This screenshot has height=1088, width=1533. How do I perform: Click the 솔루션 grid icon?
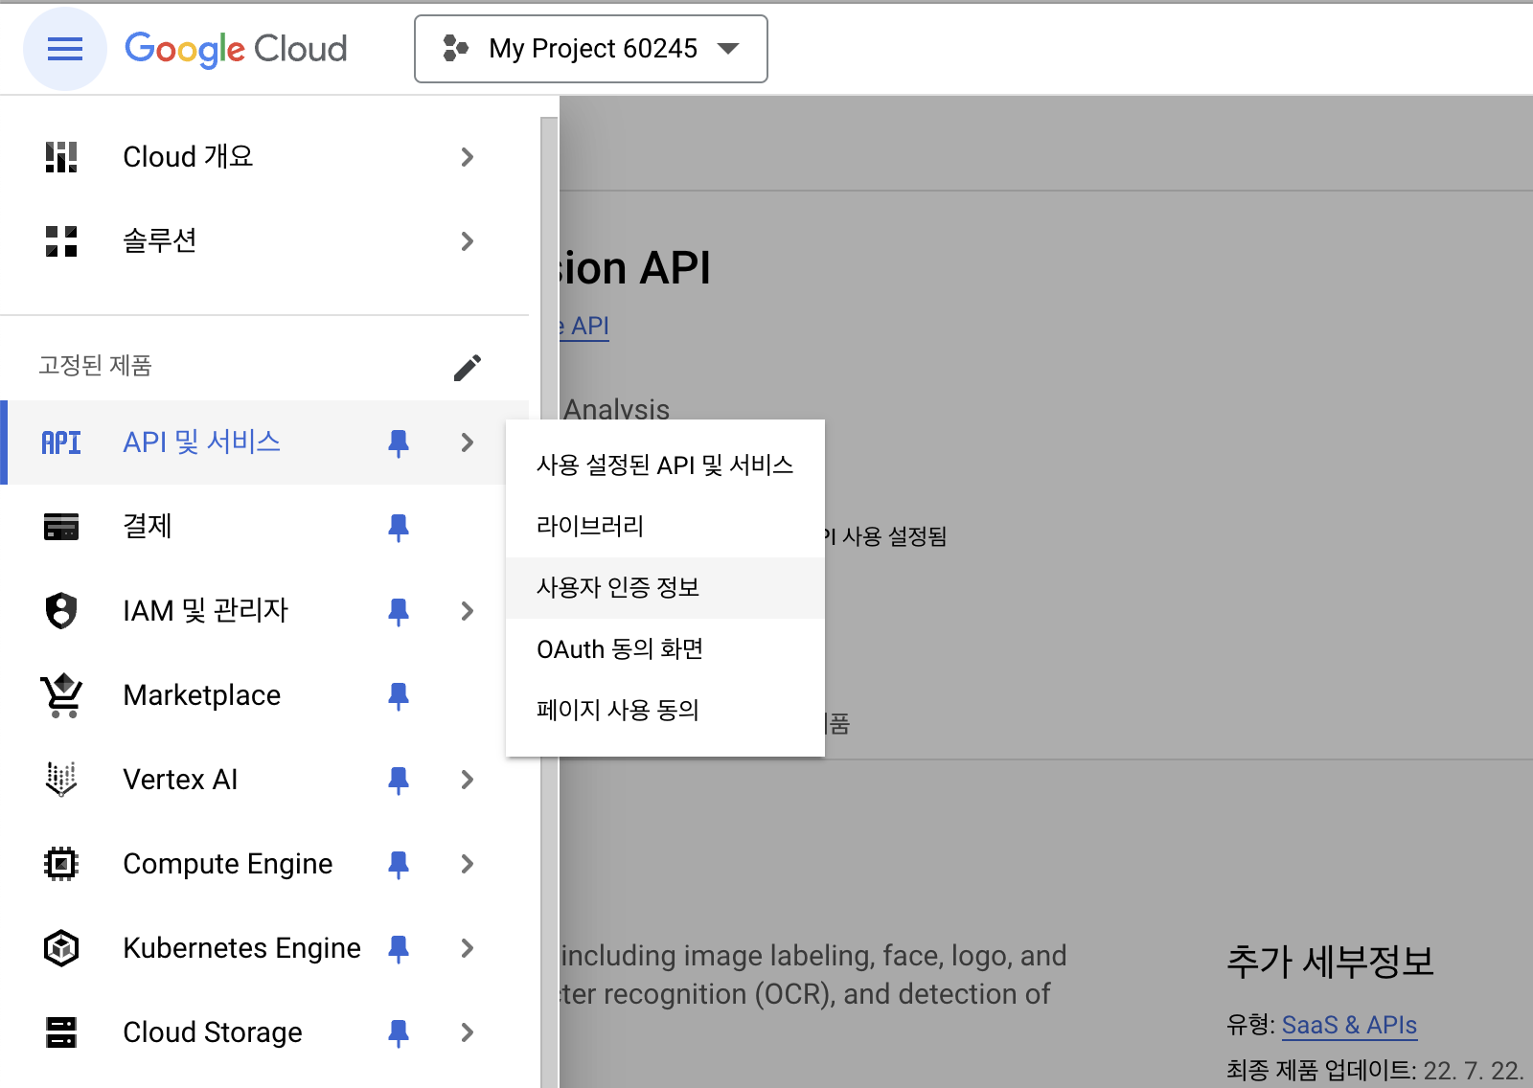pos(61,241)
